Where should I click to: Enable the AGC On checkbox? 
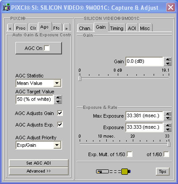(47, 48)
